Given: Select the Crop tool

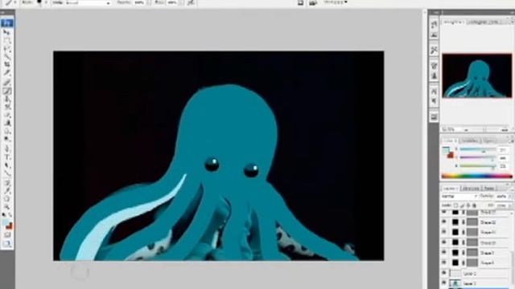Looking at the screenshot, I should click(7, 65).
